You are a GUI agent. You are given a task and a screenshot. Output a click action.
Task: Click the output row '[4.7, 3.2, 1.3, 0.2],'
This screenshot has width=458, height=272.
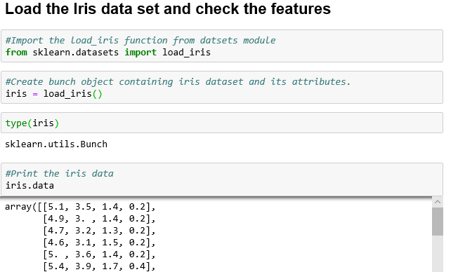point(99,231)
